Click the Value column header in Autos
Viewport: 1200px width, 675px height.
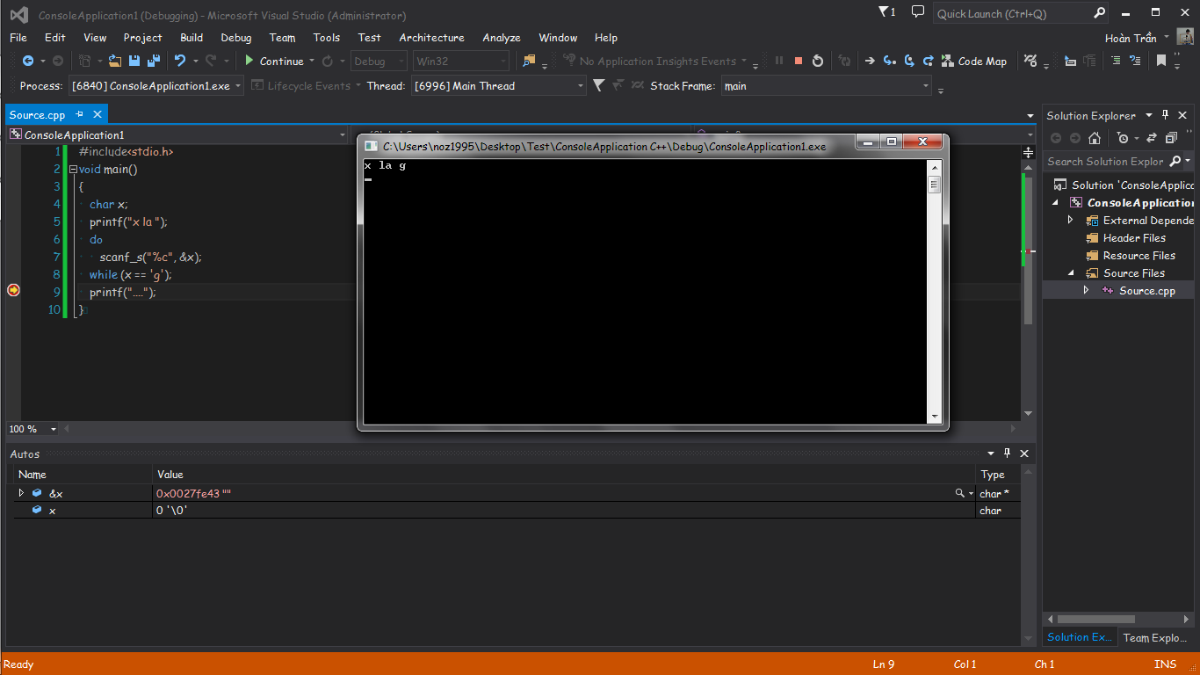pyautogui.click(x=564, y=475)
